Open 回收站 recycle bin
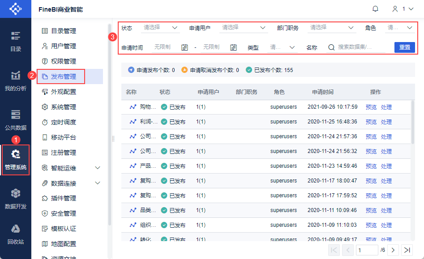This screenshot has height=259, width=424. point(15,234)
